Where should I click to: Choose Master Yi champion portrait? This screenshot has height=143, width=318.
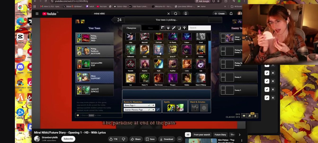(144, 78)
